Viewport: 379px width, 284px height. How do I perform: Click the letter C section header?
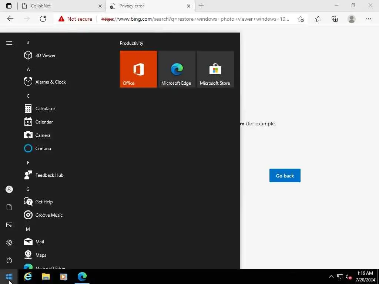tap(28, 96)
